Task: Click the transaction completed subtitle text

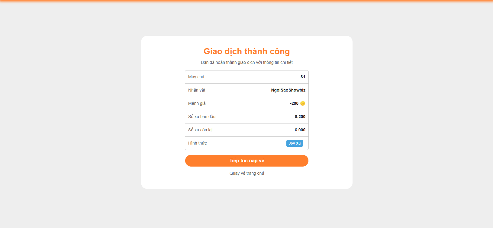Action: pyautogui.click(x=246, y=62)
